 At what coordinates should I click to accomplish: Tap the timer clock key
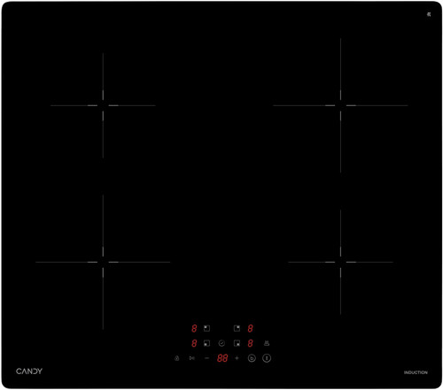tap(221, 343)
